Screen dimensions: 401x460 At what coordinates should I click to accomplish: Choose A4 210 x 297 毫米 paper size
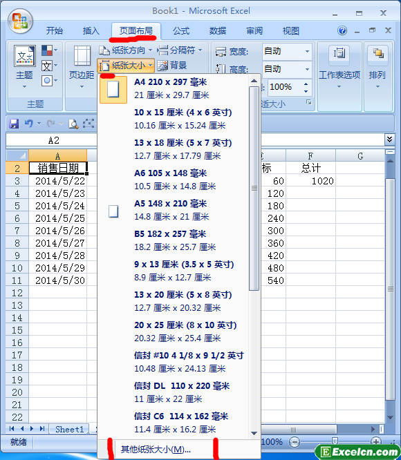point(174,89)
